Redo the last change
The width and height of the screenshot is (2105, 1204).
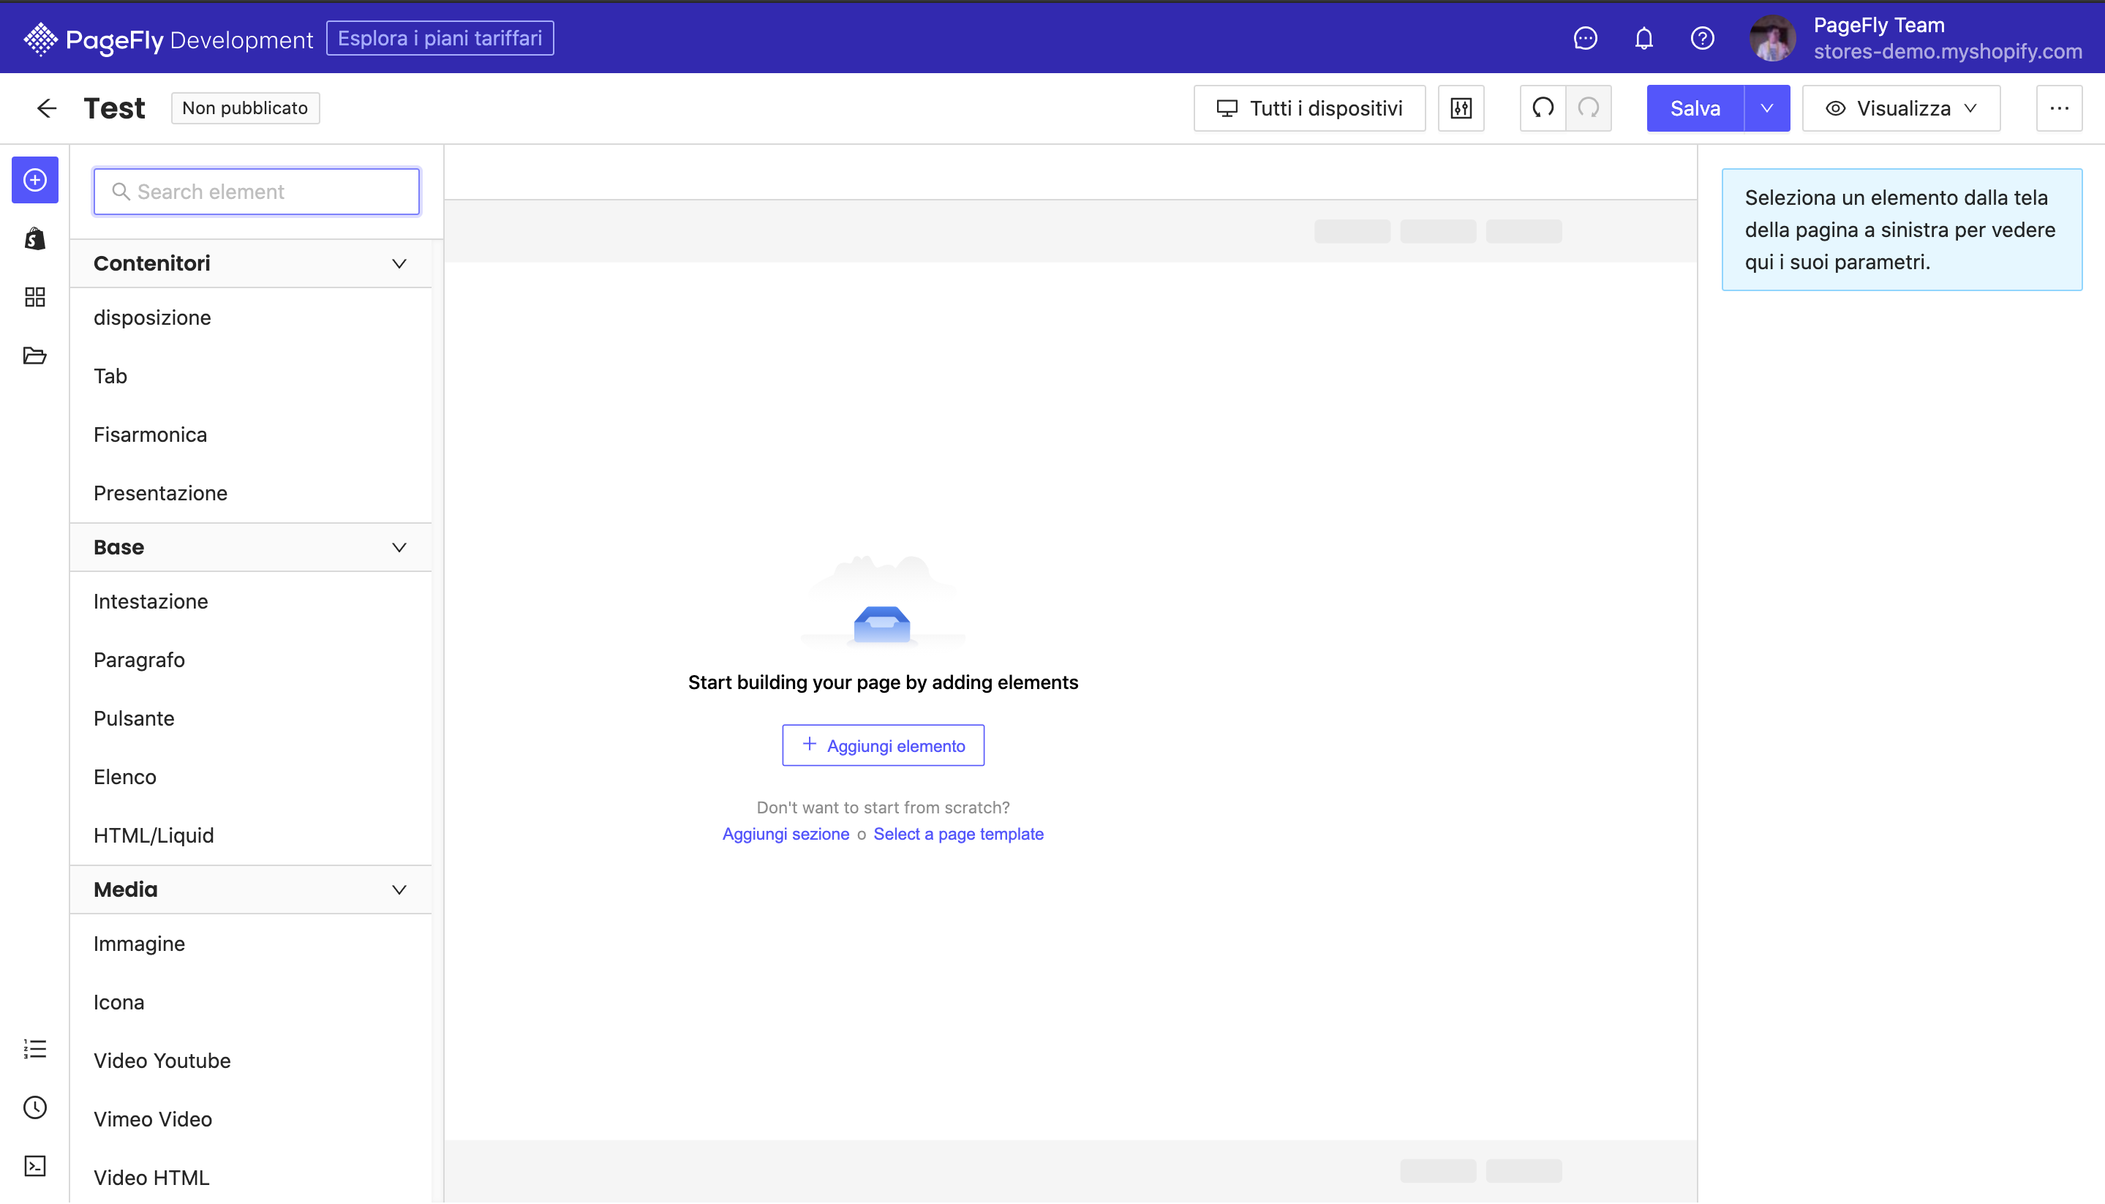pyautogui.click(x=1588, y=108)
